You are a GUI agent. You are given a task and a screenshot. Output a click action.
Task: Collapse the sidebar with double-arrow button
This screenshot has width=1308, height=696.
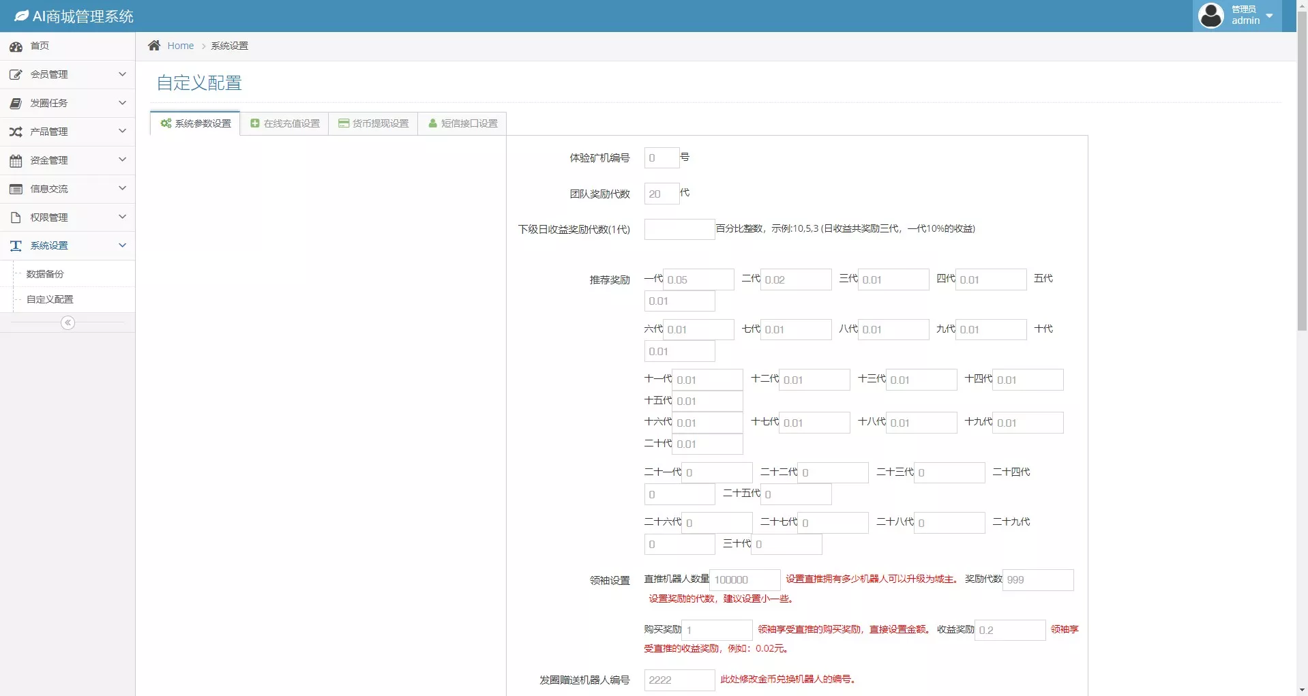(68, 323)
